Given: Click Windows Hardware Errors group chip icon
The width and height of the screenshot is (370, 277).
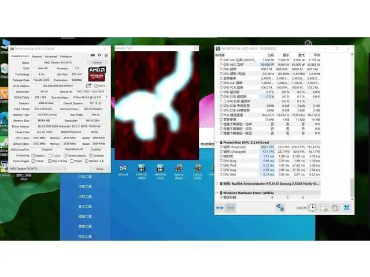Looking at the screenshot, I should (x=221, y=193).
